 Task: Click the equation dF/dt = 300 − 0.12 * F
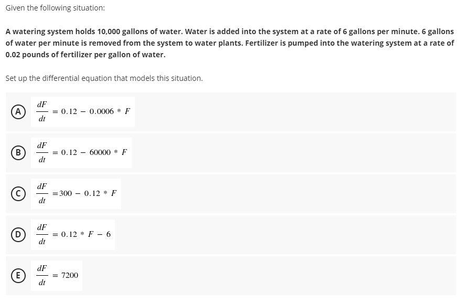(76, 194)
